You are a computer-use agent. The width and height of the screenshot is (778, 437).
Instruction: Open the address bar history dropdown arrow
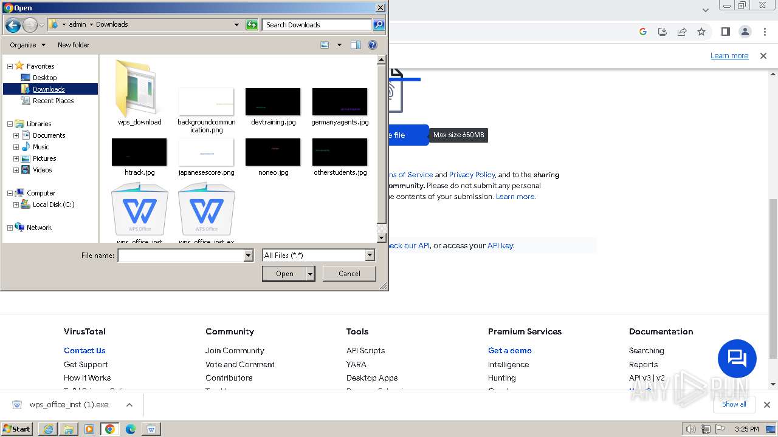[x=236, y=25]
